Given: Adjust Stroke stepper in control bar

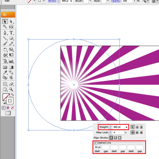Looking at the screenshot, I should [x=59, y=1].
